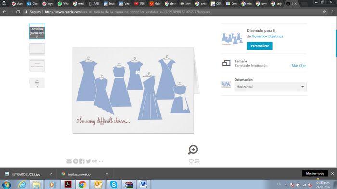Screen dimensions: 337x189
Task: Switch to the 'anti' Google tab
Action: [201, 4]
